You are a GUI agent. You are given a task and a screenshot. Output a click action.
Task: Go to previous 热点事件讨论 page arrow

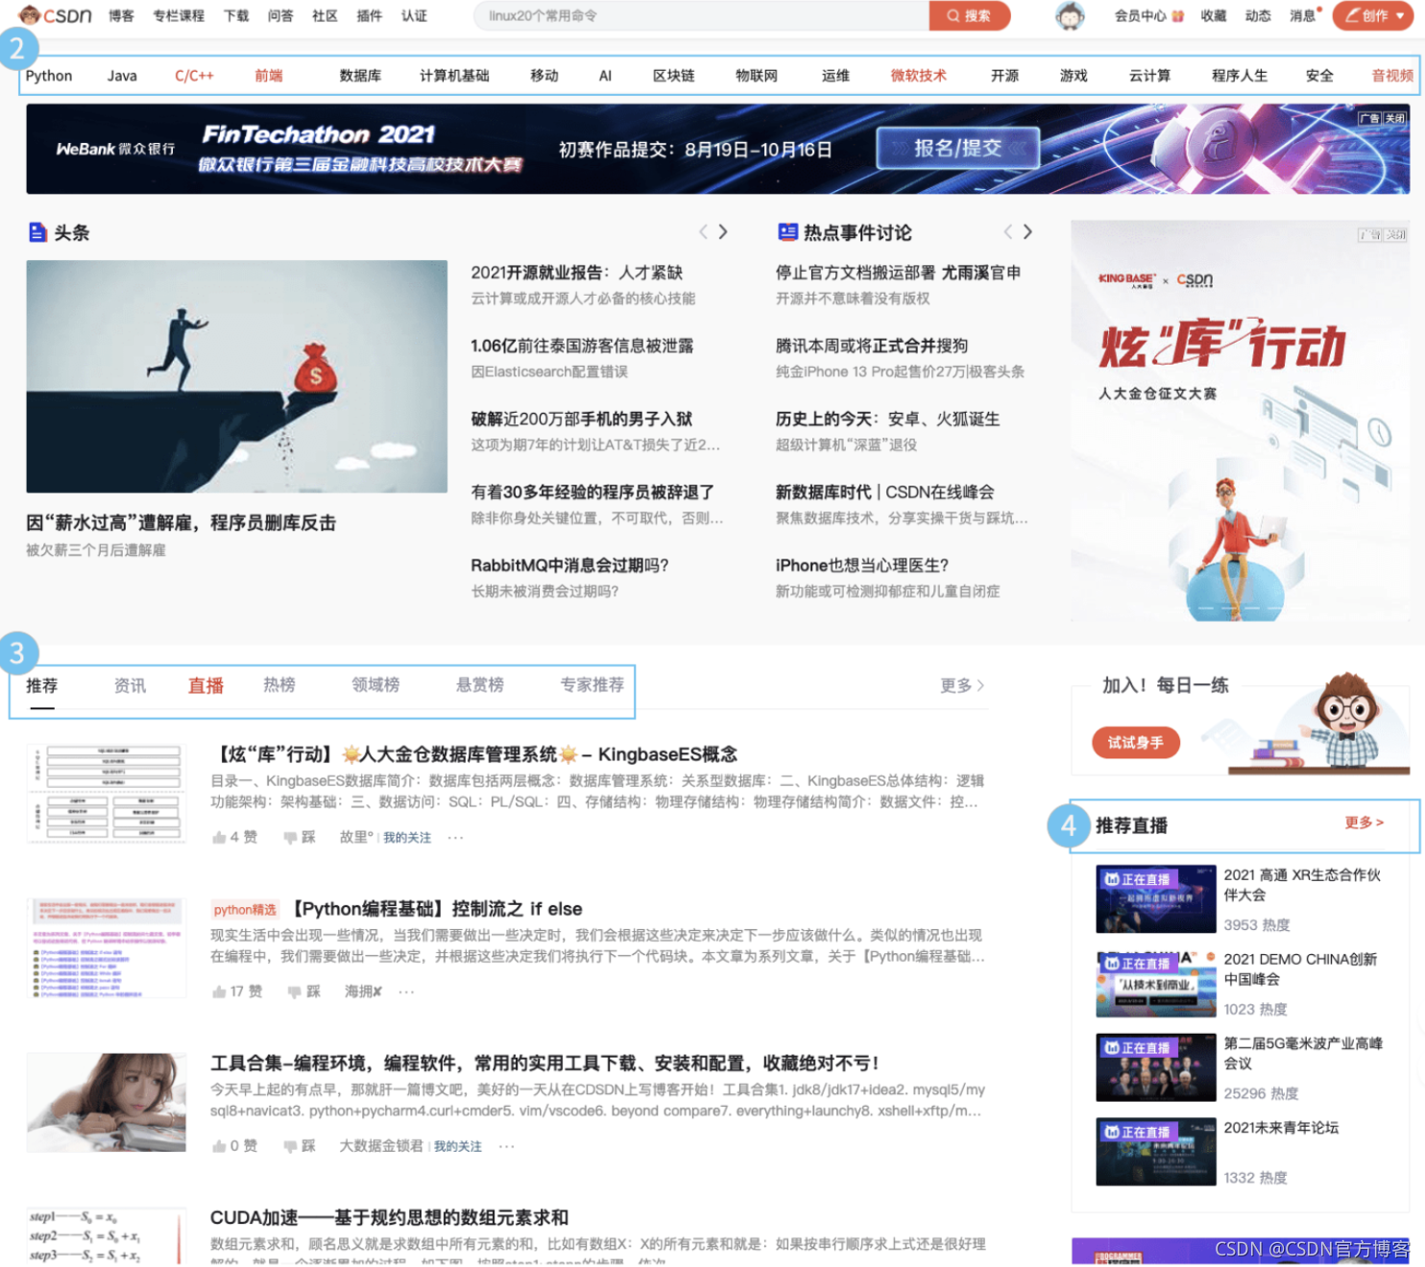coord(1007,231)
